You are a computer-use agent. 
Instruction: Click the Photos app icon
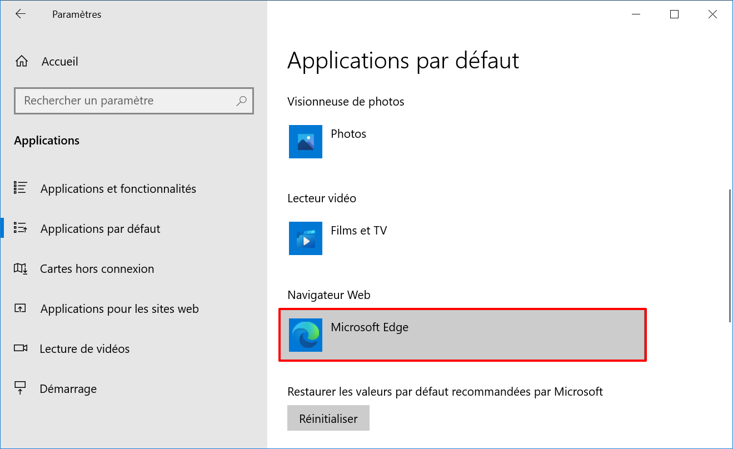[306, 142]
